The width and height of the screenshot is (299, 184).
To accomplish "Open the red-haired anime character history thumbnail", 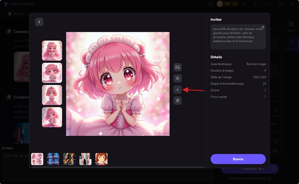I will tap(101, 159).
